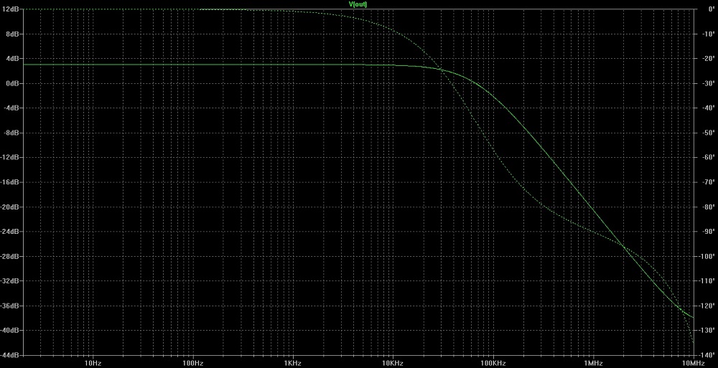Click the -16dB magnitude axis label
The width and height of the screenshot is (718, 368).
point(10,183)
